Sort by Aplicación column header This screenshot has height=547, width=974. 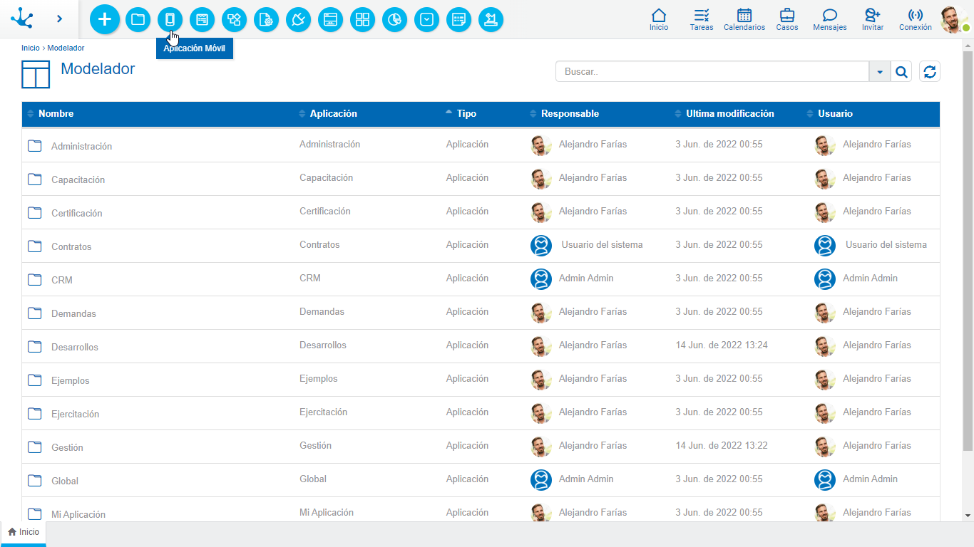[333, 113]
